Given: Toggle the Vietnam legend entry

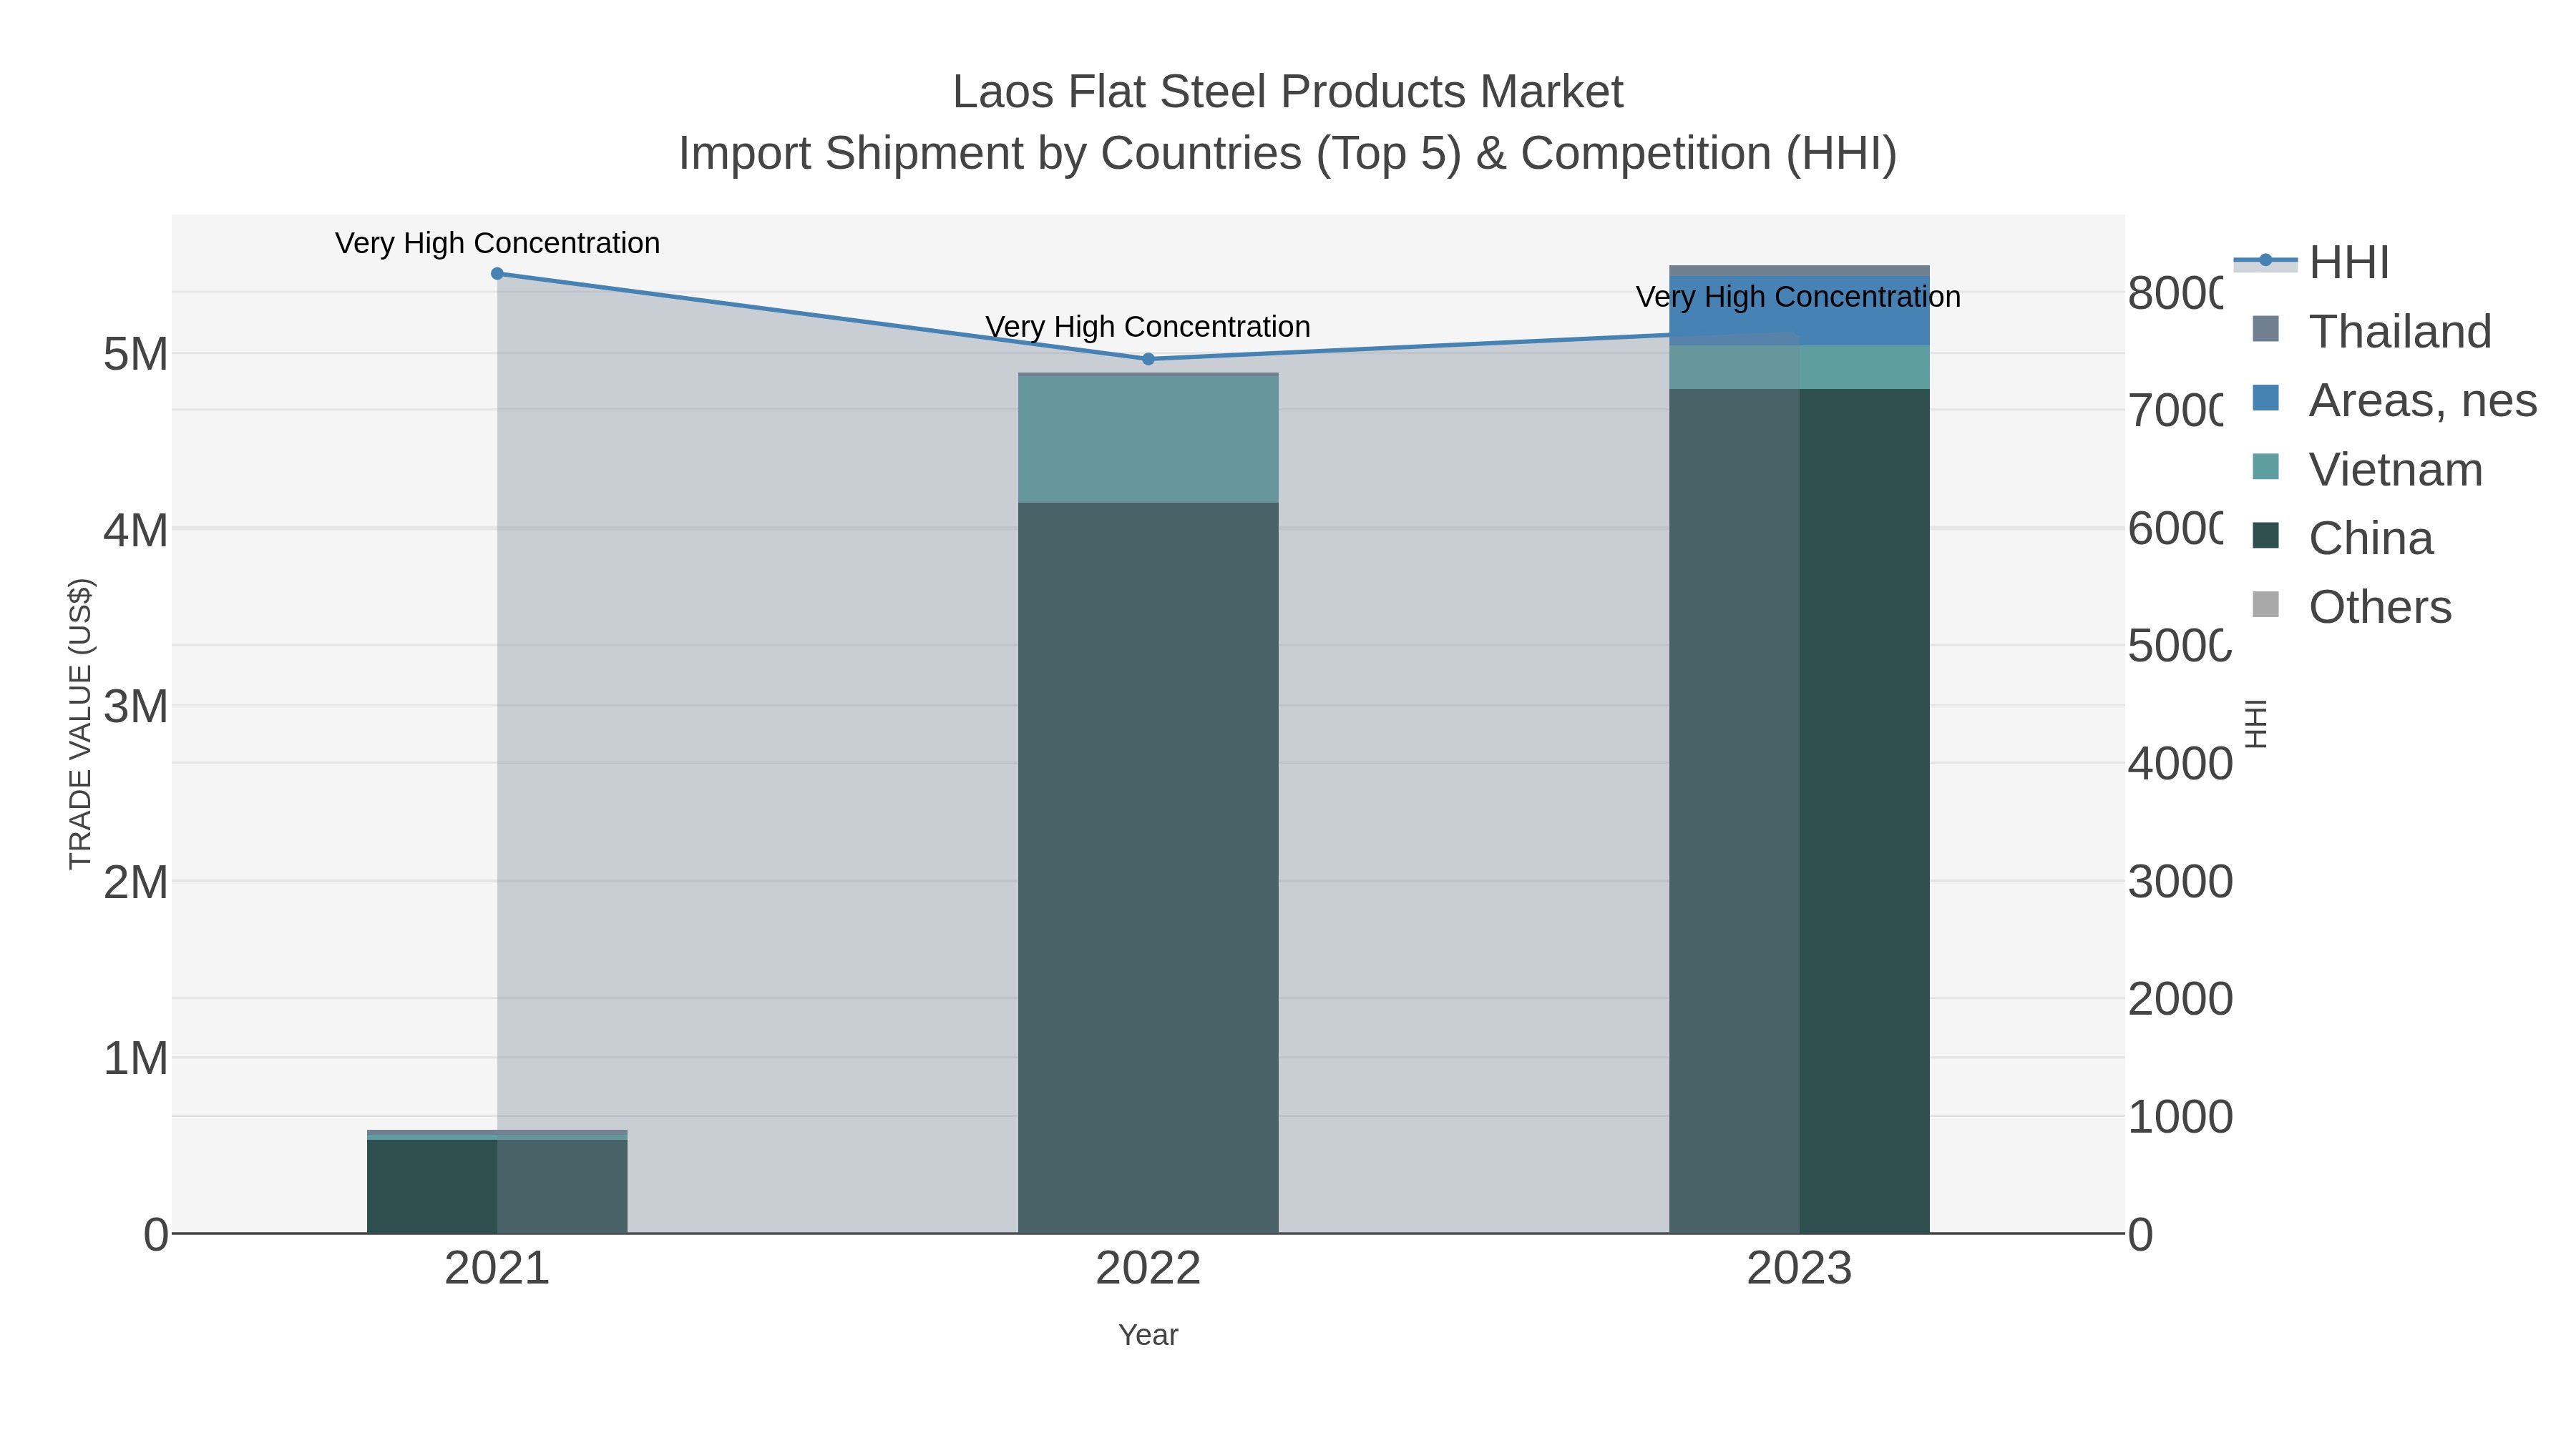Looking at the screenshot, I should [2367, 468].
